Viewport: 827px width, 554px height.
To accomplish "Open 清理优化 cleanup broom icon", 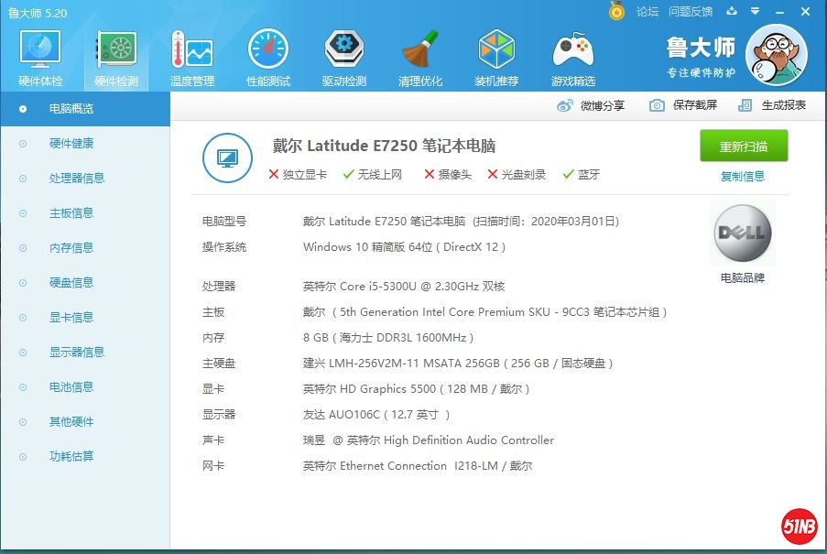I will pyautogui.click(x=420, y=57).
